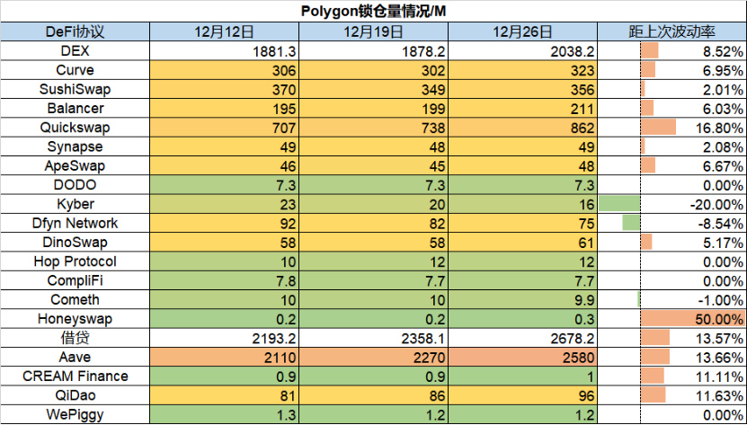This screenshot has width=747, height=425.
Task: Select the CREAM Finance change cell 11.11%
Action: (671, 376)
